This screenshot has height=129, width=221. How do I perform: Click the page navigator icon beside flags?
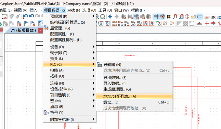coord(40,23)
